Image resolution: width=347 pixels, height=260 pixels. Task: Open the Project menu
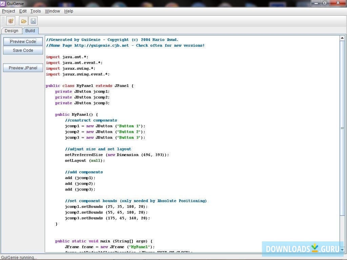tap(8, 11)
